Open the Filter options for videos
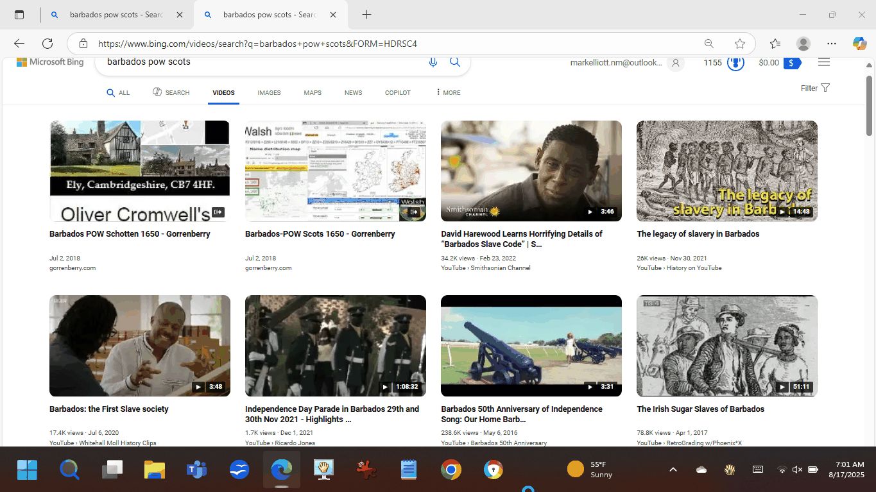Screen dimensions: 876x492 815,88
